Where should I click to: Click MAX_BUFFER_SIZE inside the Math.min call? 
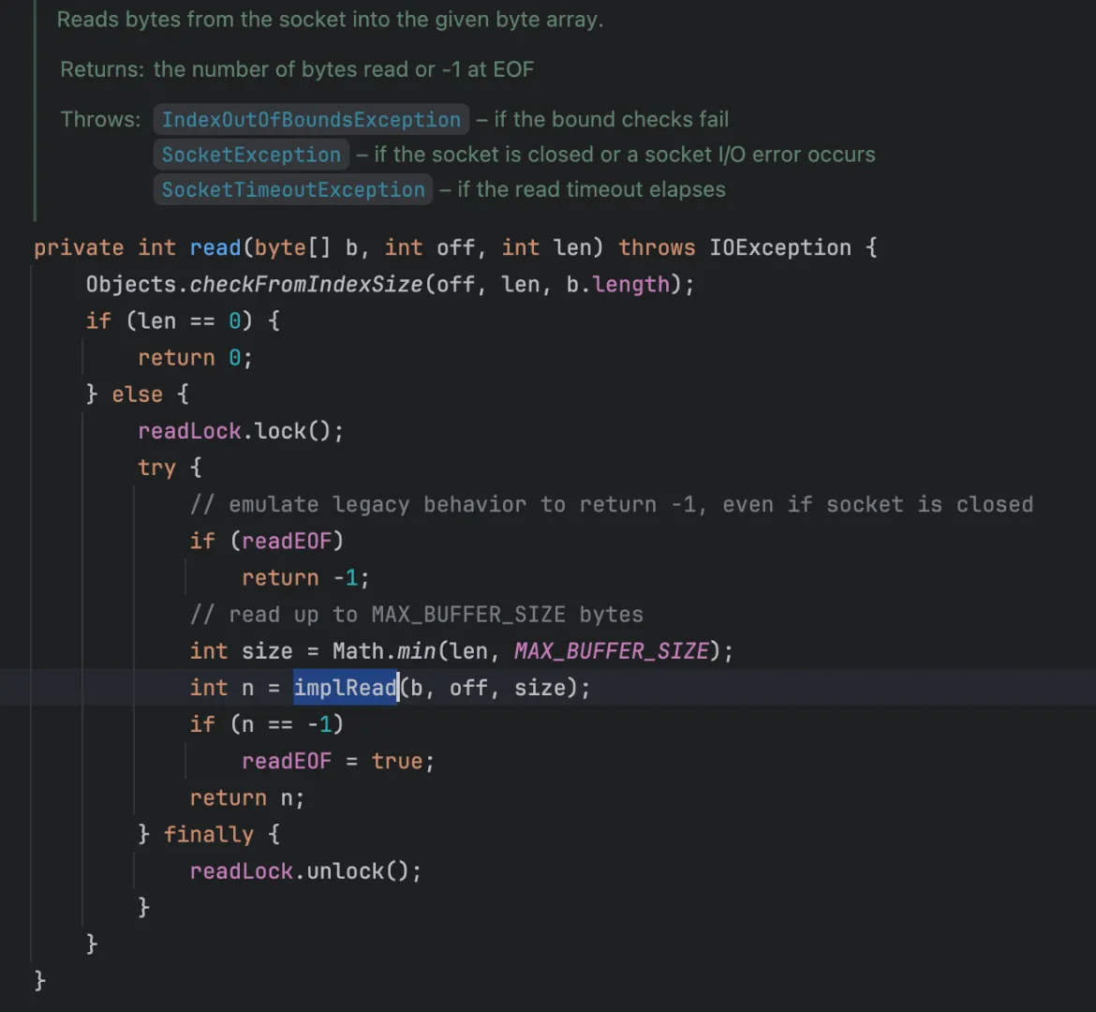click(611, 651)
